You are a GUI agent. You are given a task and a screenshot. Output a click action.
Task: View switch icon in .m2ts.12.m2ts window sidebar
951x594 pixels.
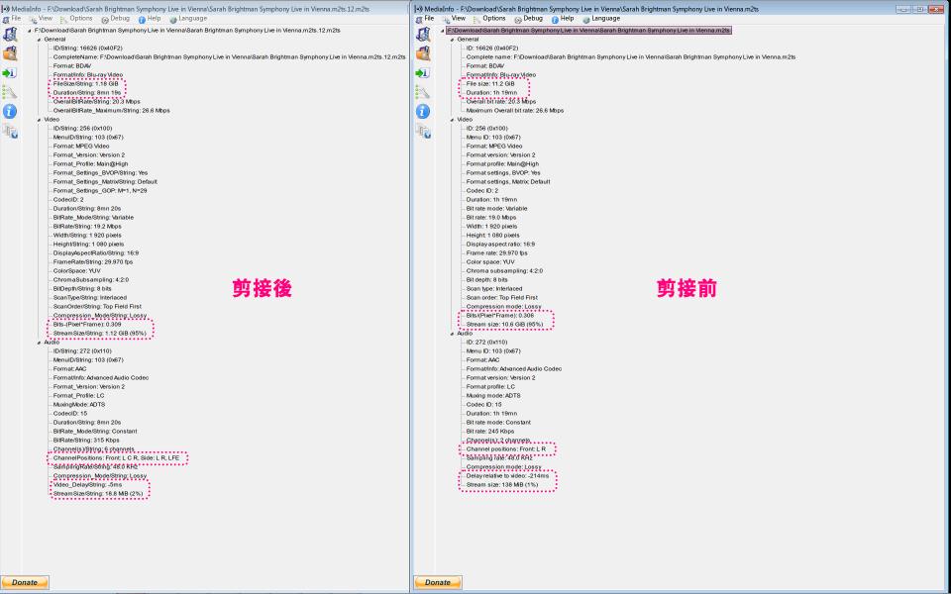(10, 131)
